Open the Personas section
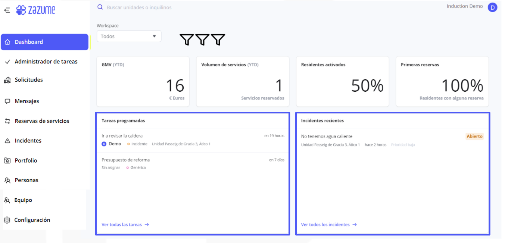505x243 pixels. (27, 180)
